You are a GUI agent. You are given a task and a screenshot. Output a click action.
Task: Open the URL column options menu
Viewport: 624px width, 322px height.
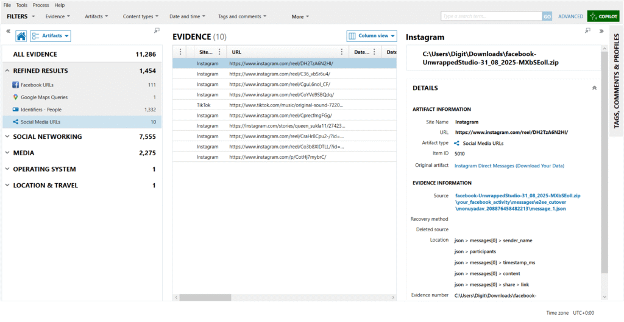(341, 52)
